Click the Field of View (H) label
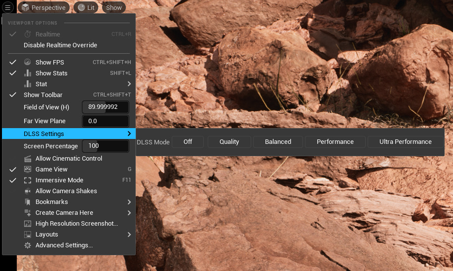This screenshot has height=271, width=453. pos(46,107)
